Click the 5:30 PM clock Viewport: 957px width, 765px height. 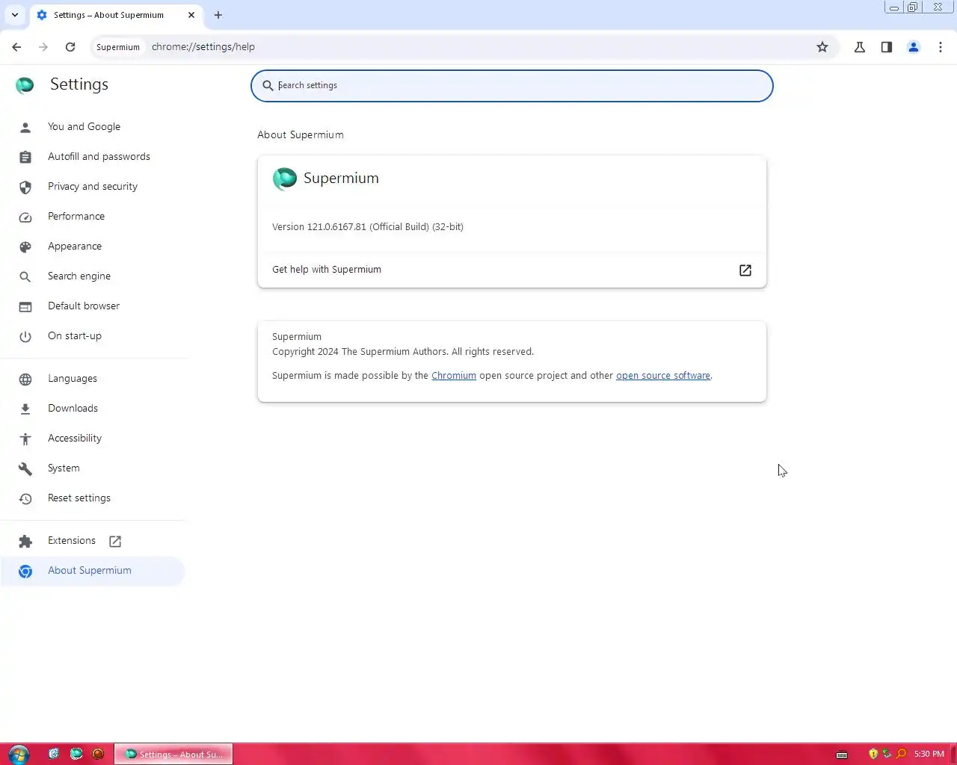pyautogui.click(x=929, y=754)
